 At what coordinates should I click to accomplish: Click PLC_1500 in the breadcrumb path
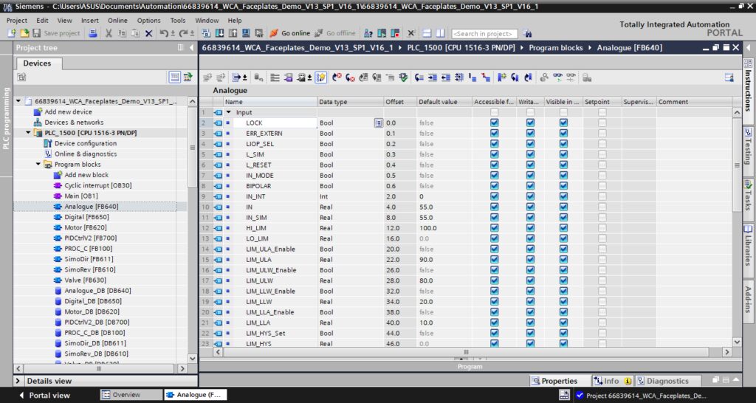tap(461, 48)
